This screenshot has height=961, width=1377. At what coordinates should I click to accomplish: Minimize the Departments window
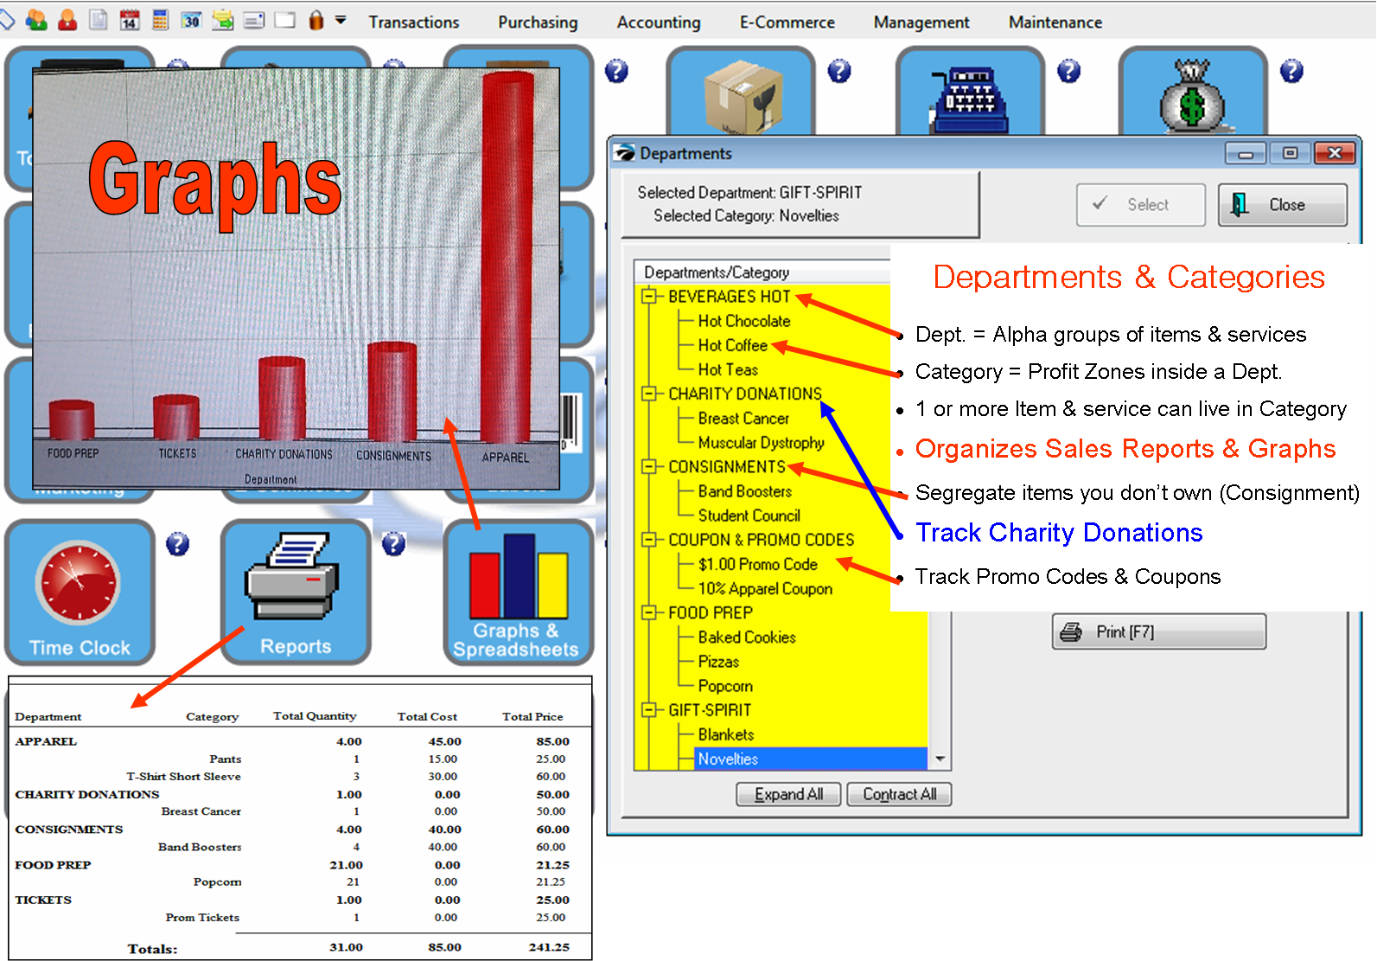tap(1246, 153)
